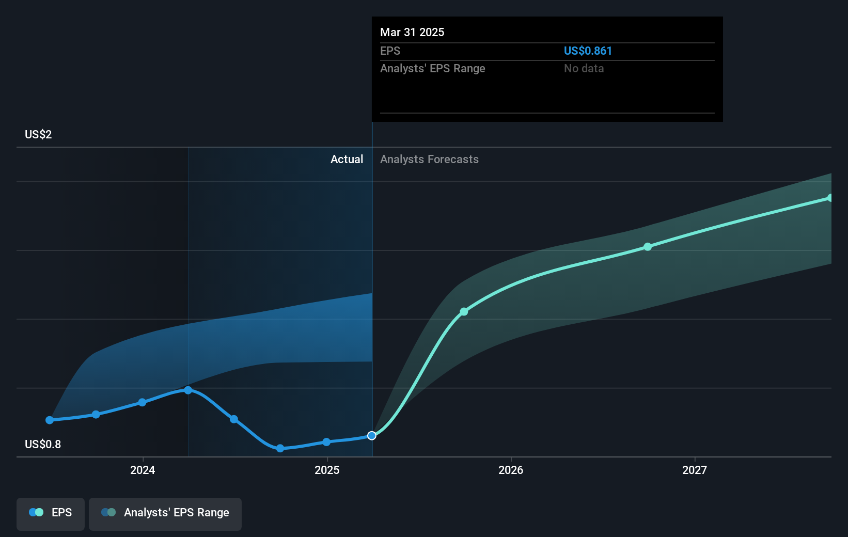This screenshot has height=537, width=848.
Task: Click the final forecast data point after 2027
Action: pos(830,198)
